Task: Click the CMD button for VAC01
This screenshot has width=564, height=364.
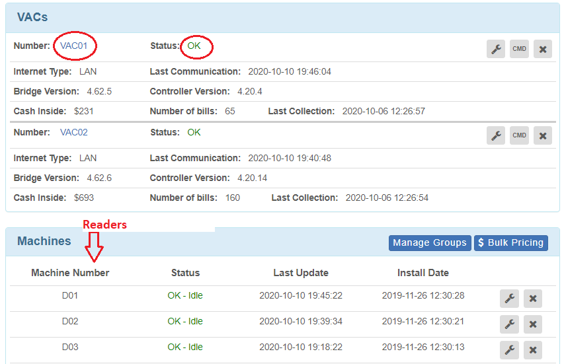Action: [519, 49]
